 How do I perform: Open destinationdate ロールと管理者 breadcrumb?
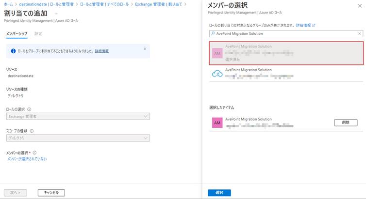(46, 4)
